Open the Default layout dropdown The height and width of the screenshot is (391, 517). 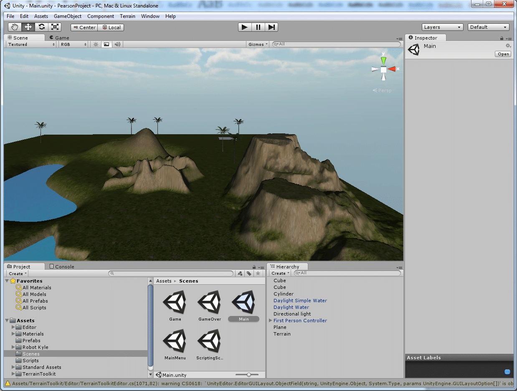489,27
